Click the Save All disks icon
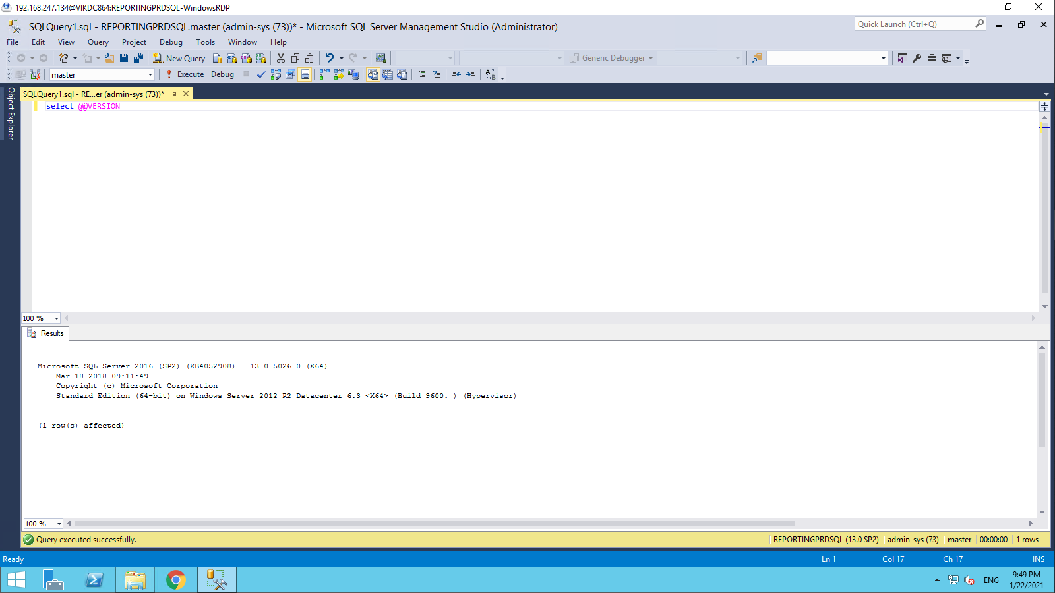Viewport: 1055px width, 593px height. pyautogui.click(x=138, y=58)
